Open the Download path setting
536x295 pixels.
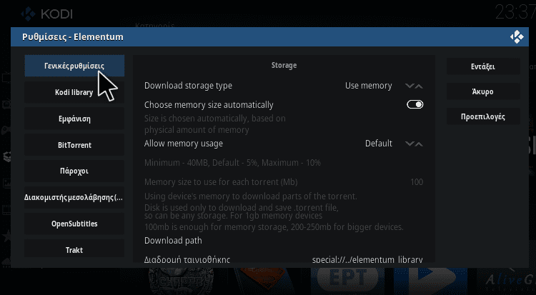(x=284, y=241)
